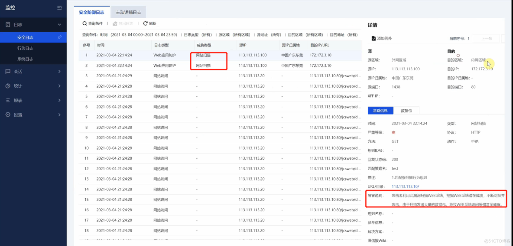Click the destination URL in row 8
513x246 pixels.
pos(335,128)
